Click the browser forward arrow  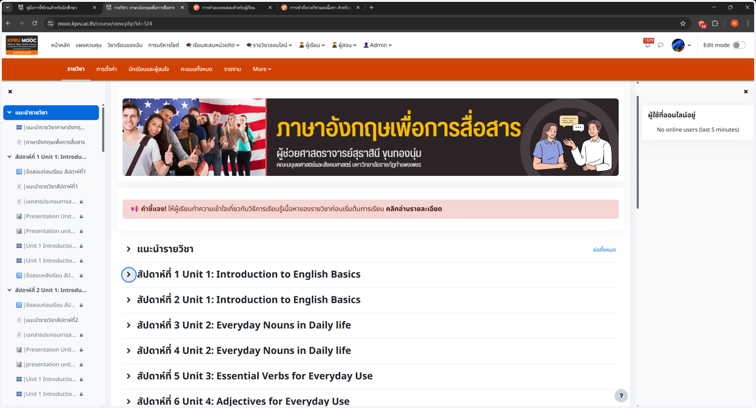tap(21, 23)
